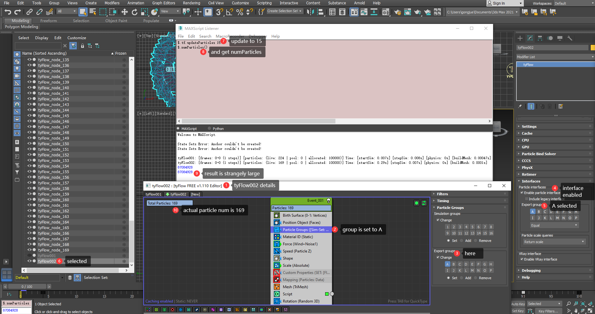This screenshot has height=314, width=595.
Task: Open the Graph Editors menu
Action: click(164, 3)
